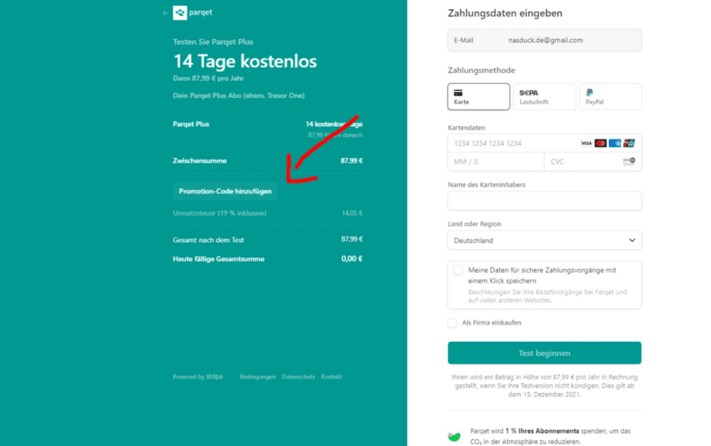Open the Land oder Region dropdown
The height and width of the screenshot is (446, 711).
[544, 240]
